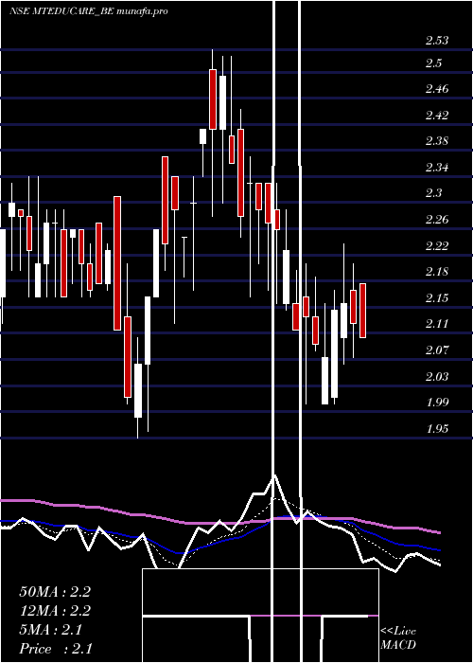Click the 2.15 price axis label
The height and width of the screenshot is (663, 473).
coord(437,298)
